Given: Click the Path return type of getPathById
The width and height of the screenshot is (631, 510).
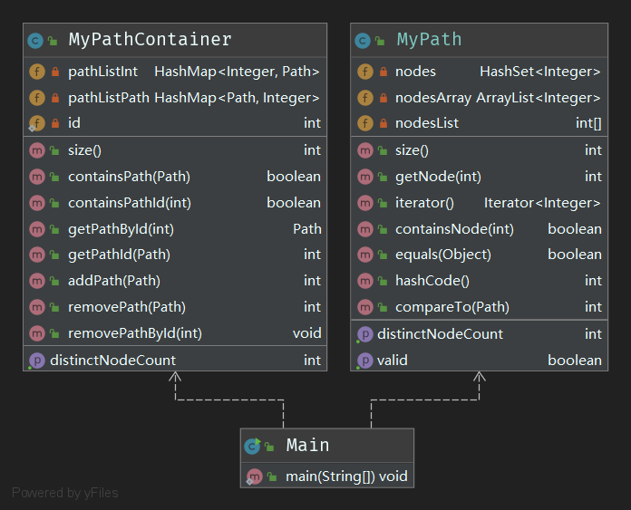Looking at the screenshot, I should tap(306, 229).
